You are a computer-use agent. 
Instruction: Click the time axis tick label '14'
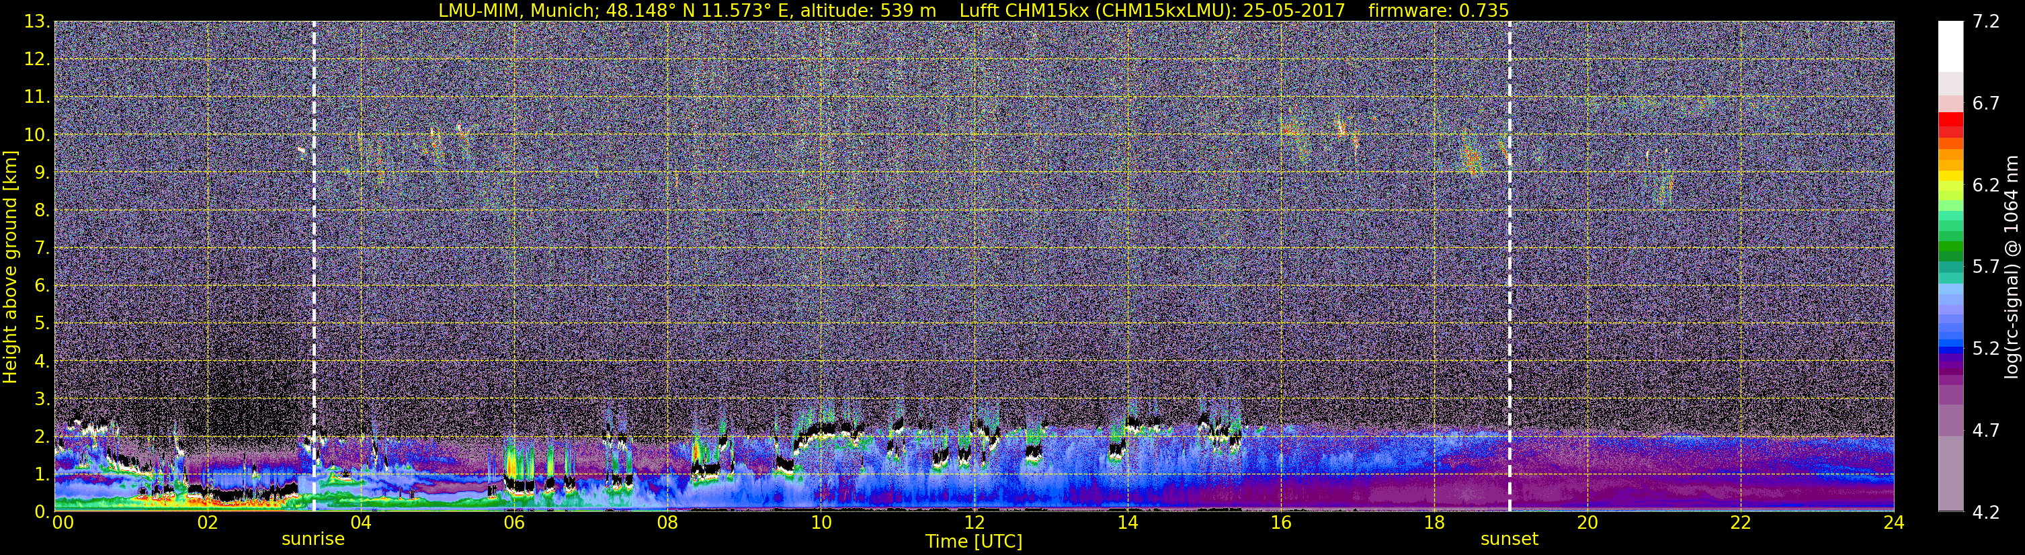pyautogui.click(x=1127, y=523)
